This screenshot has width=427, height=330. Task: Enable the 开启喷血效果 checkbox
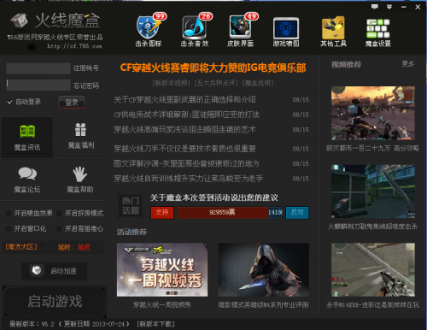coord(9,213)
